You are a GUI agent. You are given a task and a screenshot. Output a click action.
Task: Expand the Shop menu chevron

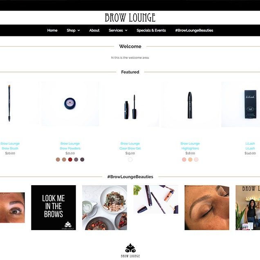click(x=79, y=30)
